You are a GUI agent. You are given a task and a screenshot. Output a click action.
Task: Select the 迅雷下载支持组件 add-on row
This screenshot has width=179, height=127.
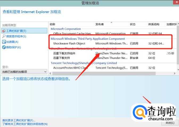[113, 53]
